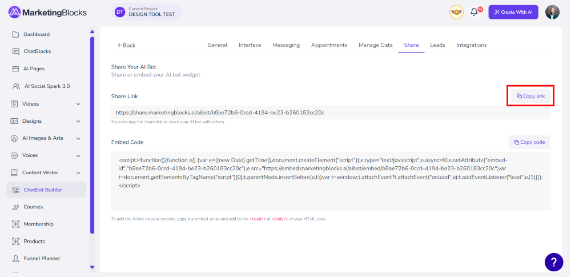Open Current Project selector
Image resolution: width=571 pixels, height=277 pixels.
[x=147, y=12]
